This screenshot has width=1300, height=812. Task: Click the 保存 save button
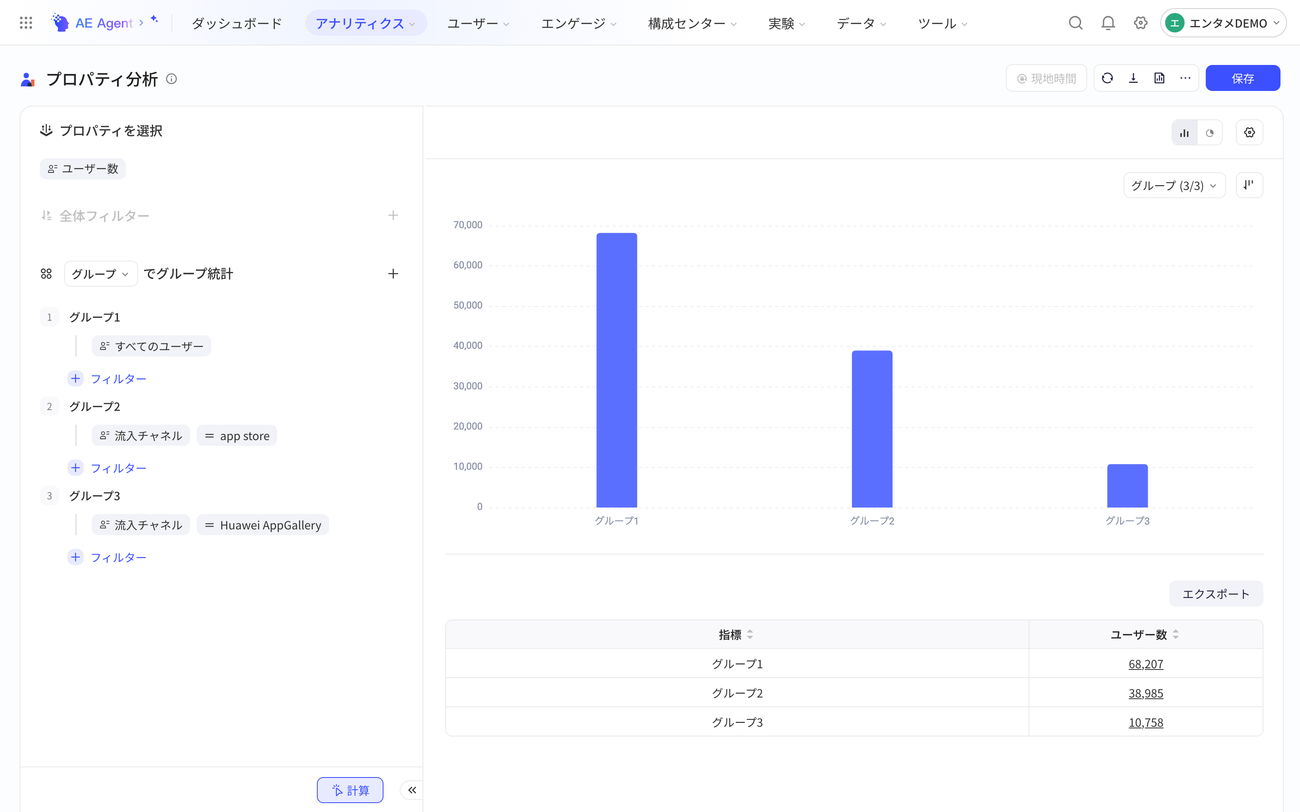[1243, 78]
